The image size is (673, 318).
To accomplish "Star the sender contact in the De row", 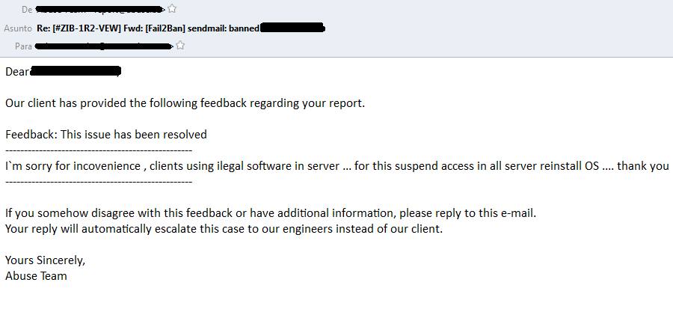I will [x=172, y=9].
